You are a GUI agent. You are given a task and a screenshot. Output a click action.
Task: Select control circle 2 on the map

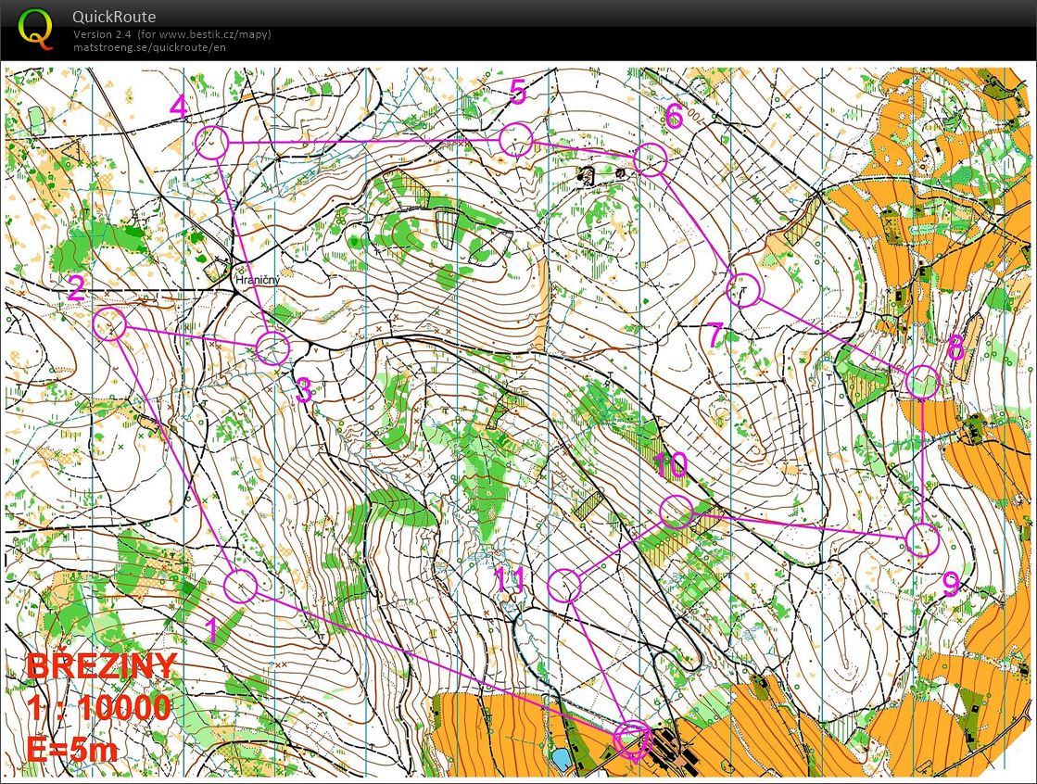[109, 324]
